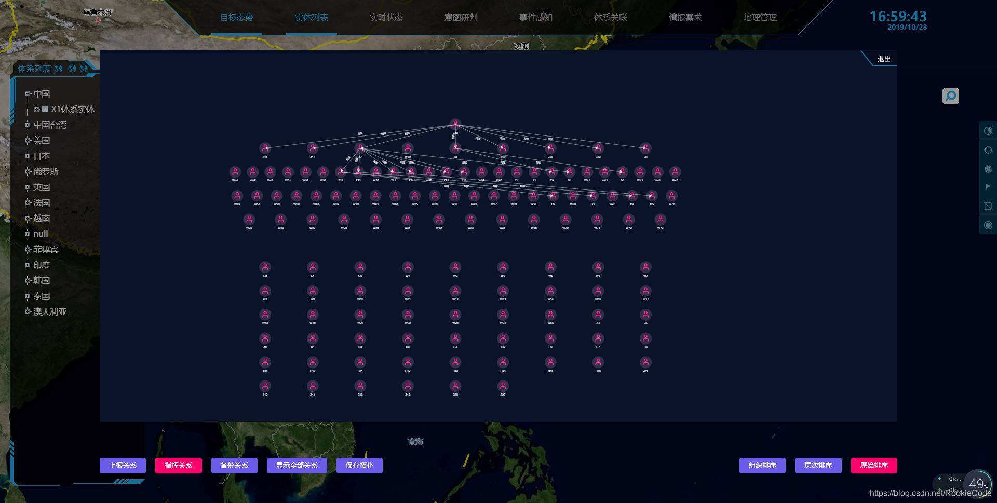Select node Z15 in topology graph
The height and width of the screenshot is (503, 997).
[265, 148]
